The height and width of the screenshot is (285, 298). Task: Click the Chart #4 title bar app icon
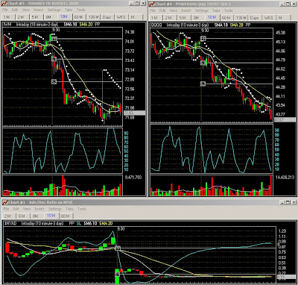(x=152, y=4)
